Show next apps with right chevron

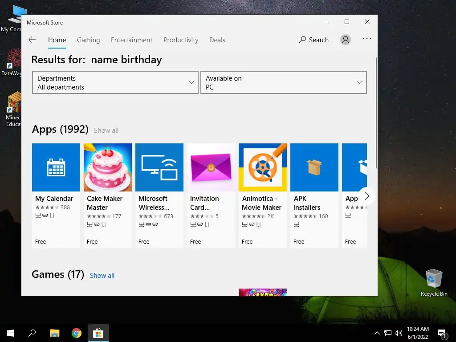[367, 196]
